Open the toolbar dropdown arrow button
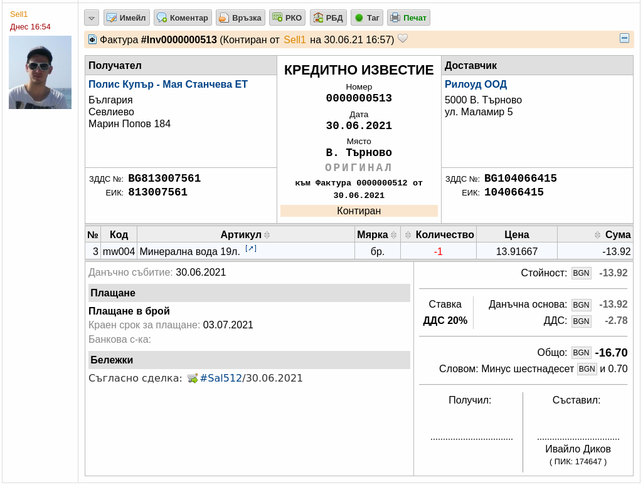This screenshot has width=643, height=485. pos(92,18)
